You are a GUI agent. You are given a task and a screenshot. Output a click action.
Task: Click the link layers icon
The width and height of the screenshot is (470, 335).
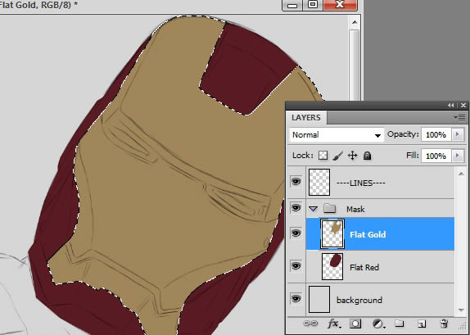tap(310, 324)
